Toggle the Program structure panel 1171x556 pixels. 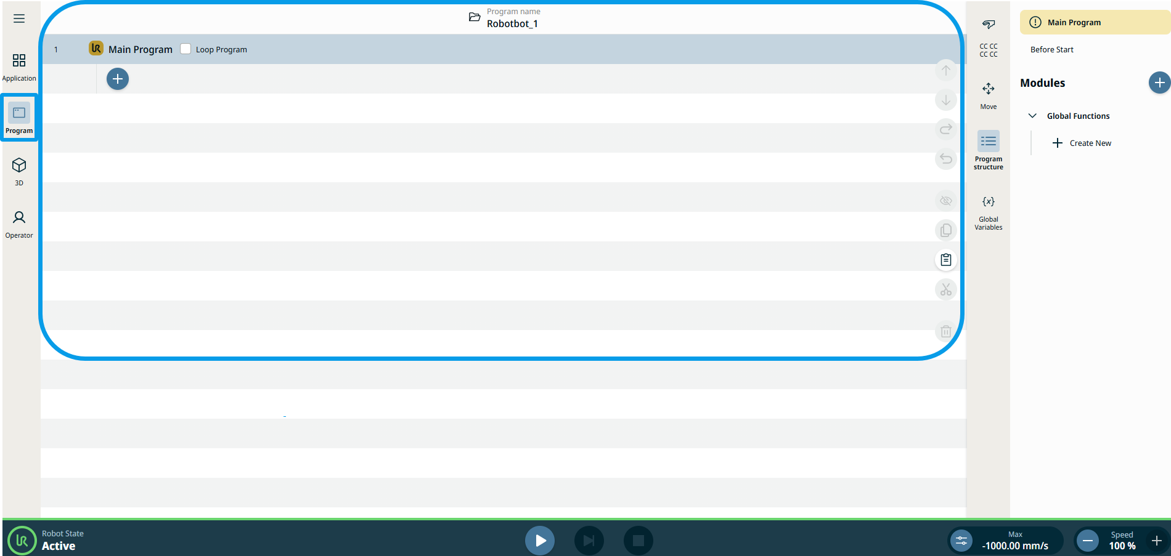click(988, 149)
